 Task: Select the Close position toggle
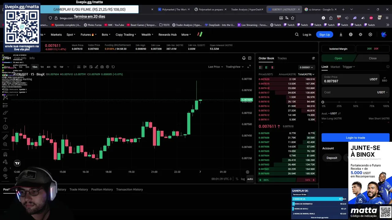(373, 58)
